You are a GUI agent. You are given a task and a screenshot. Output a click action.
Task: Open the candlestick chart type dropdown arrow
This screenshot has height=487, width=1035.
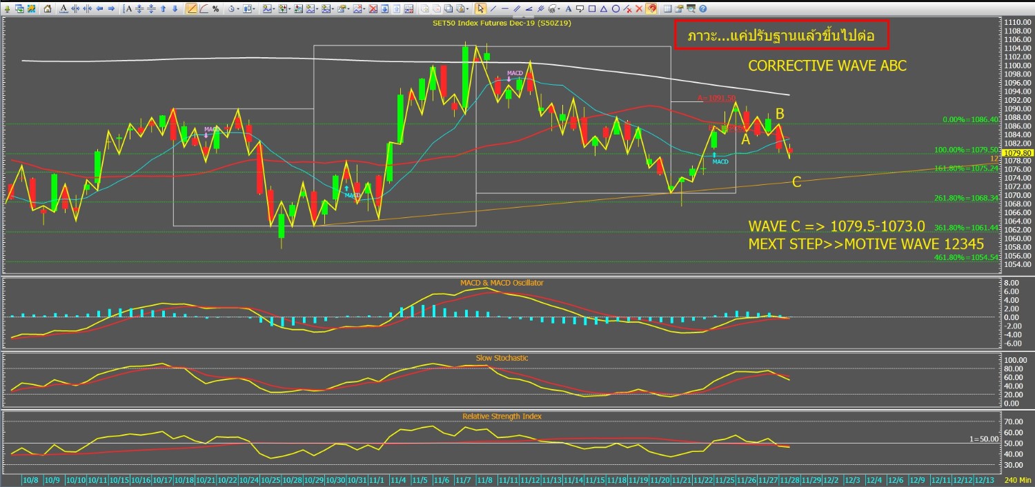point(254,9)
